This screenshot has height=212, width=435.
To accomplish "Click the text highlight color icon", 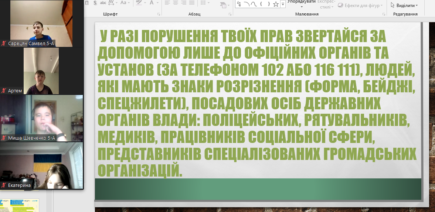I will tap(139, 3).
